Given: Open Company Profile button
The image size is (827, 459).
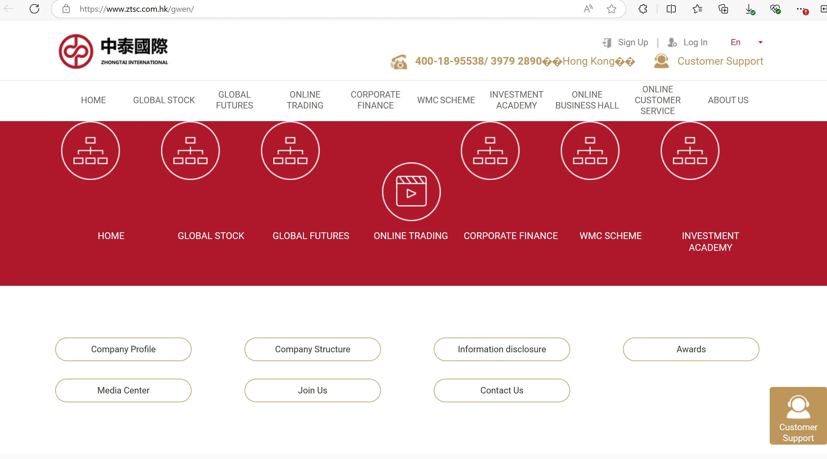Looking at the screenshot, I should [123, 349].
